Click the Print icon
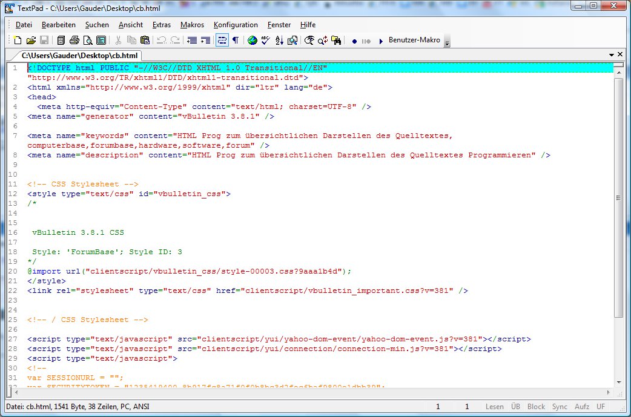 coord(74,40)
